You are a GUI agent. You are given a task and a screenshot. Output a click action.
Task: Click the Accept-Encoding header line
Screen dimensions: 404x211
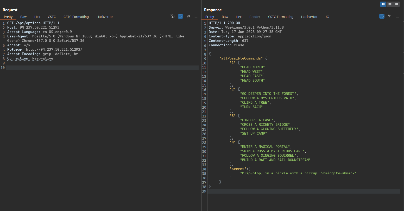tap(42, 54)
